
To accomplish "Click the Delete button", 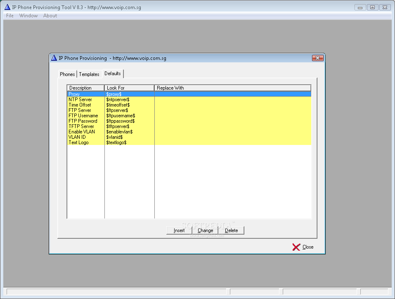I will tap(231, 230).
